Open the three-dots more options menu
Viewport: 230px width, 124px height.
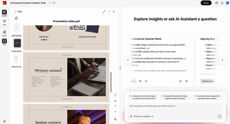109,12
